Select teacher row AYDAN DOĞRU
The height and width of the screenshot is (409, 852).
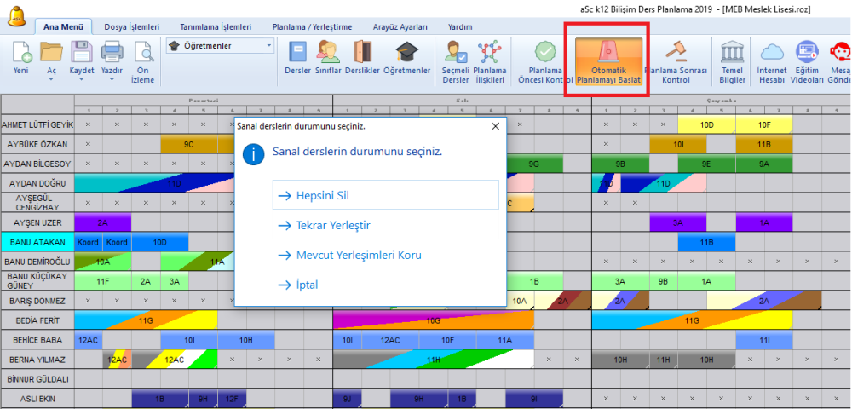pos(37,183)
